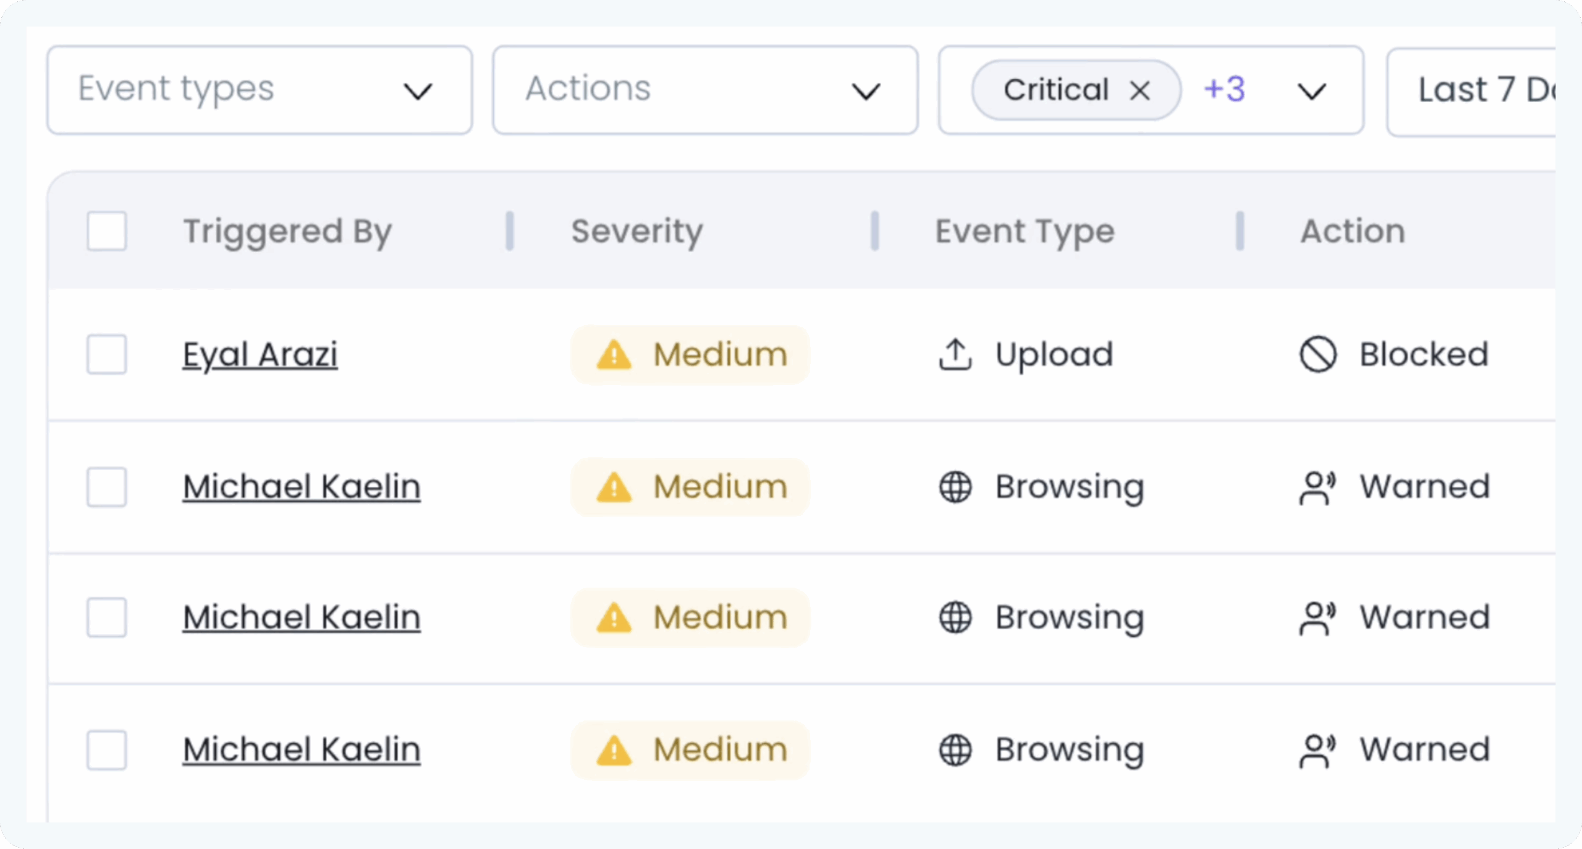Select the last Michael Kaelin row checkbox

[x=107, y=750]
